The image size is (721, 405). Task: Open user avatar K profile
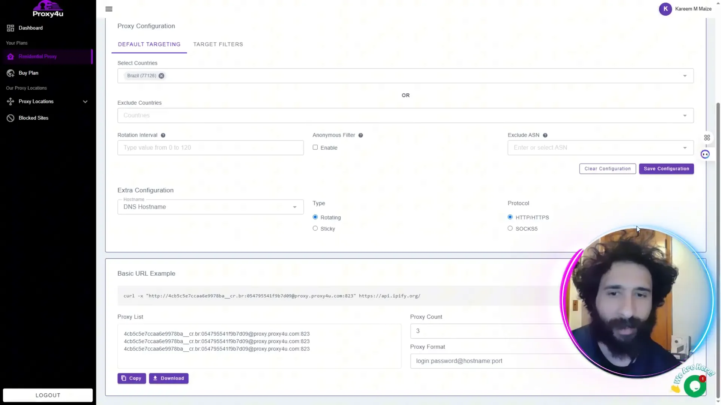click(665, 9)
